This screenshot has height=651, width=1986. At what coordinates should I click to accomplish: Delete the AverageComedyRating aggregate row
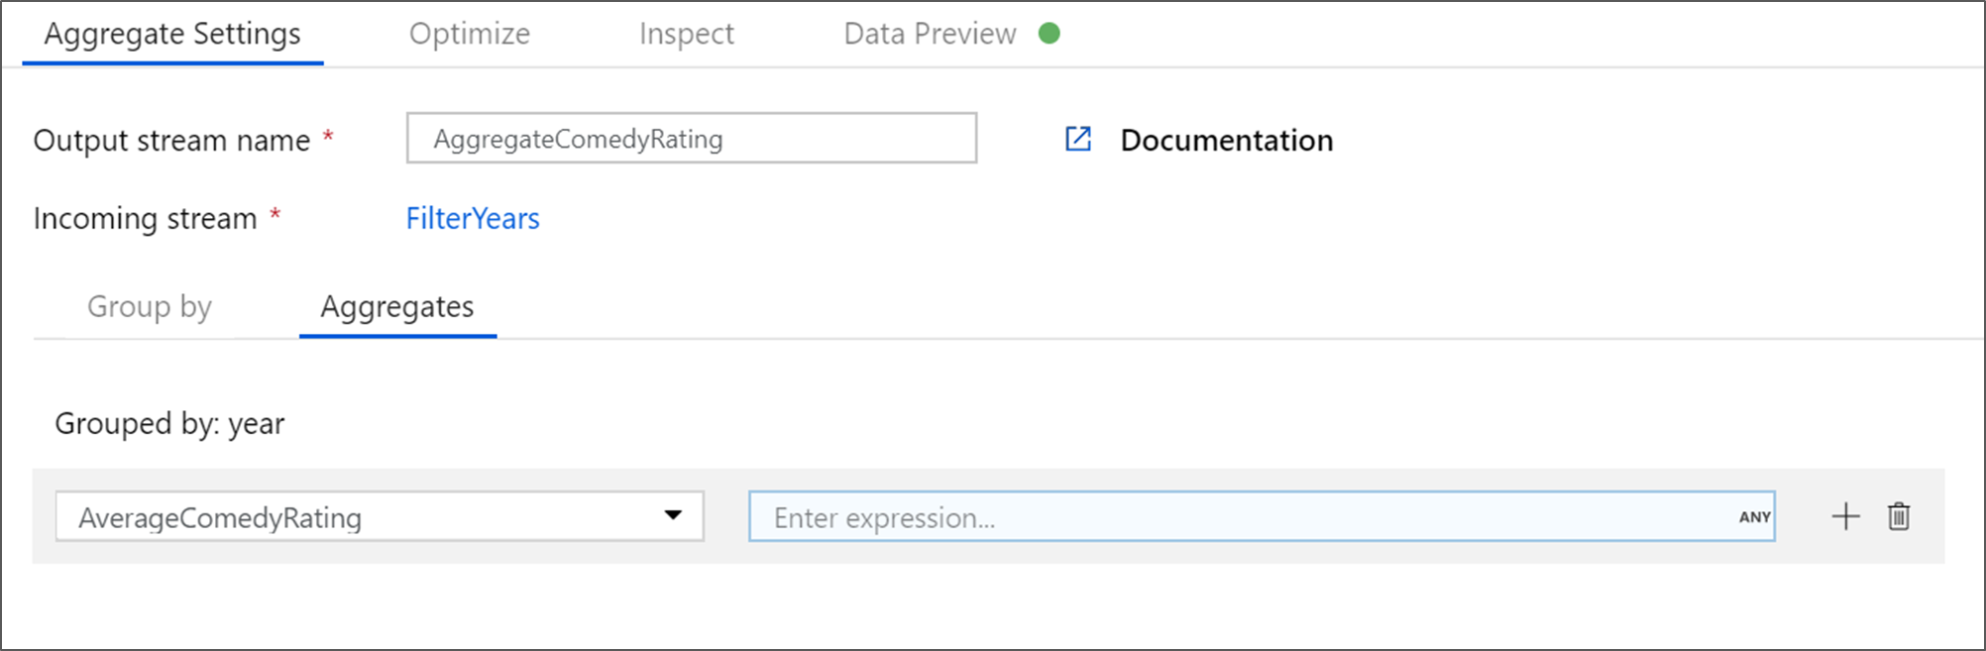point(1899,516)
